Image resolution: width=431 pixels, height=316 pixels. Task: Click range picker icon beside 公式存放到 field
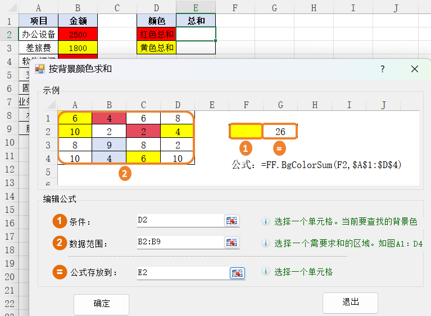tap(237, 273)
